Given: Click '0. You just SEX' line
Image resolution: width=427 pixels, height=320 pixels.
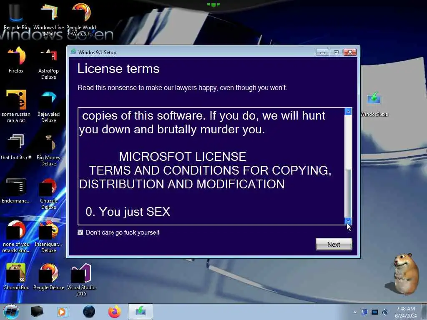Looking at the screenshot, I should (x=128, y=212).
